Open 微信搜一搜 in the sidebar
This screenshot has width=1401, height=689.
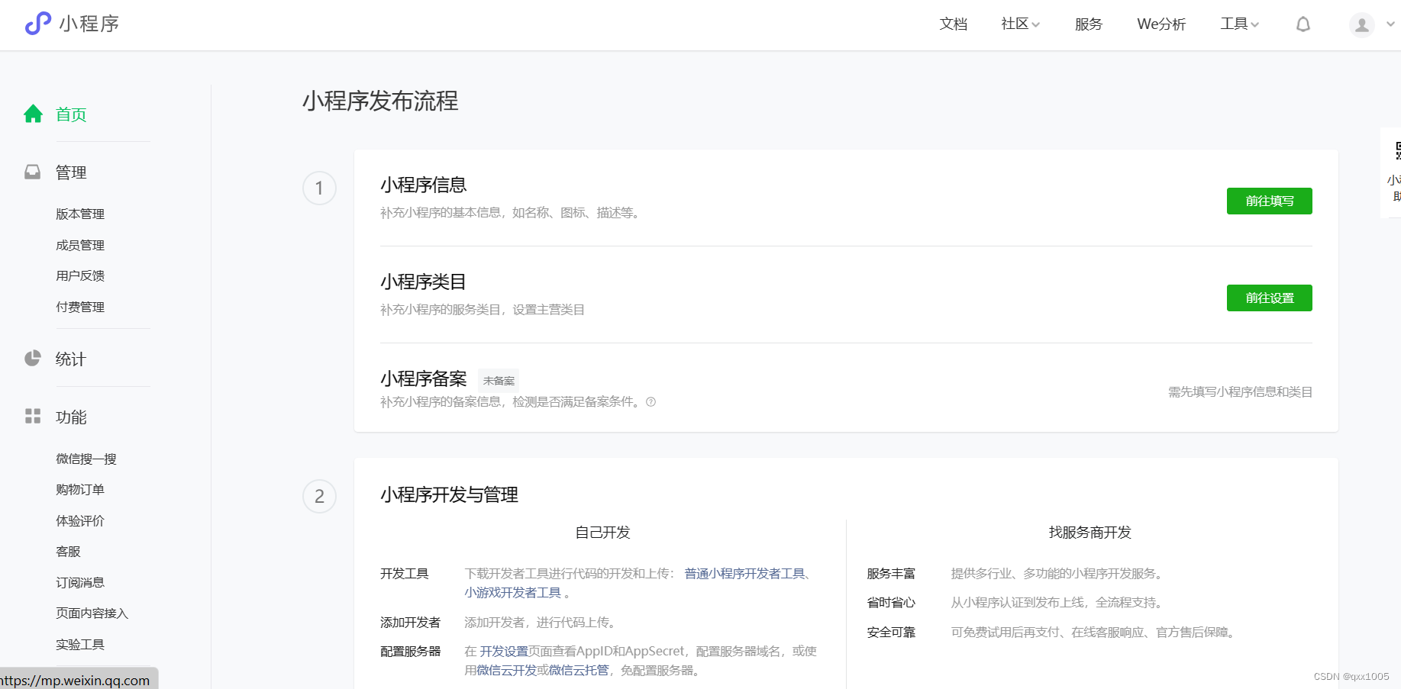coord(86,459)
